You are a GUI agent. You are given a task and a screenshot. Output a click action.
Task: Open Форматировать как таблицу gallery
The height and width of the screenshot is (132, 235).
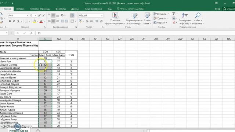(x=134, y=19)
